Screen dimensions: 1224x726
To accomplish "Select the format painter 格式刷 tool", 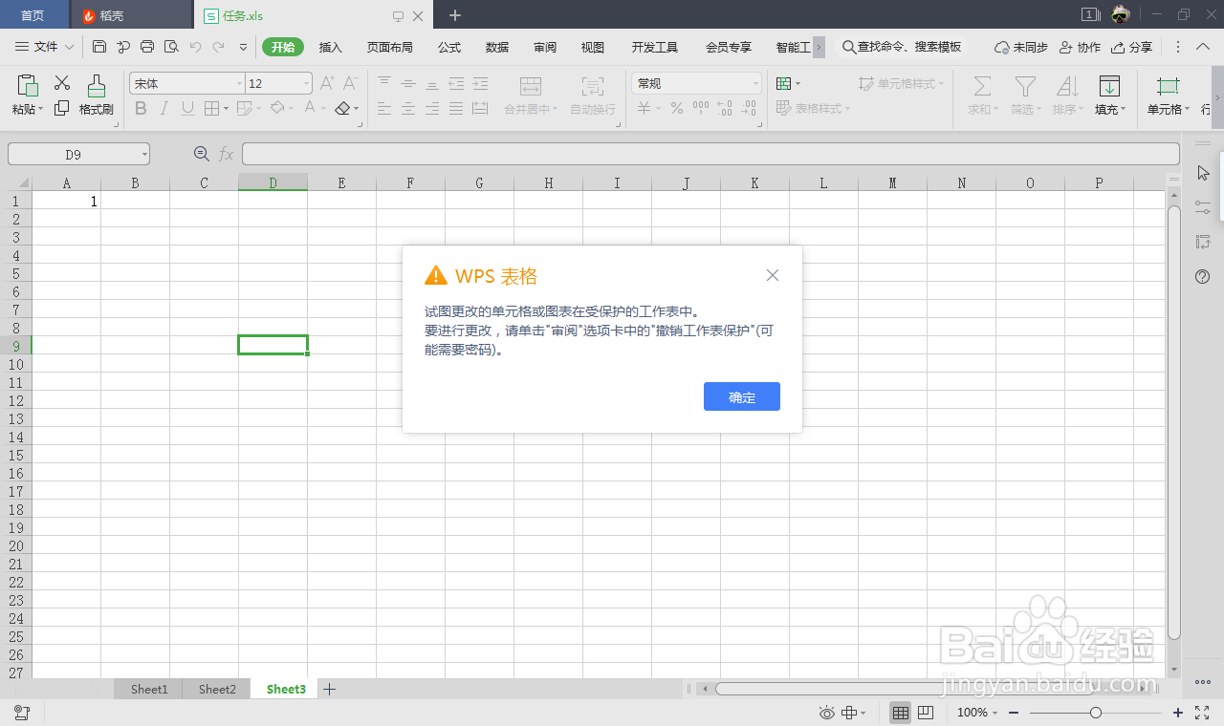I will (x=96, y=96).
